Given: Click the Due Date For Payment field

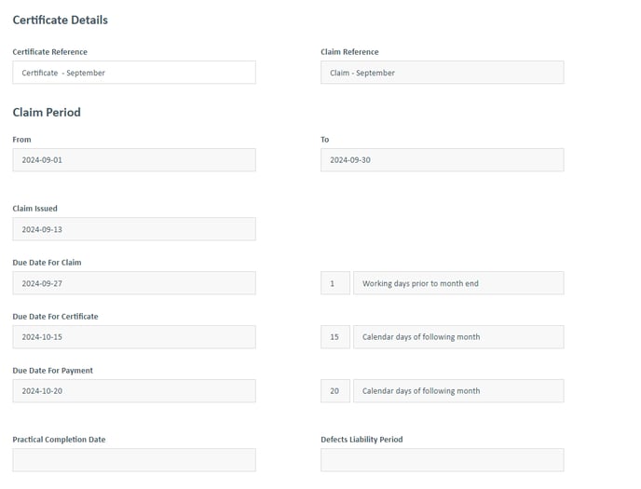Looking at the screenshot, I should click(134, 390).
